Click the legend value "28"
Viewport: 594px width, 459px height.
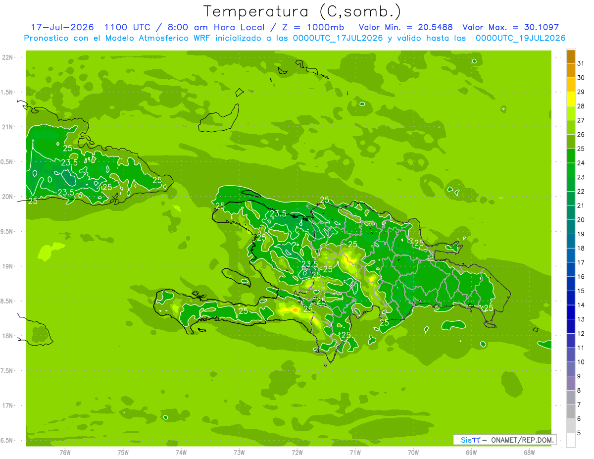pyautogui.click(x=581, y=106)
